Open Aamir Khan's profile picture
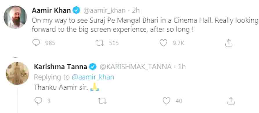The image size is (259, 113). click(15, 17)
